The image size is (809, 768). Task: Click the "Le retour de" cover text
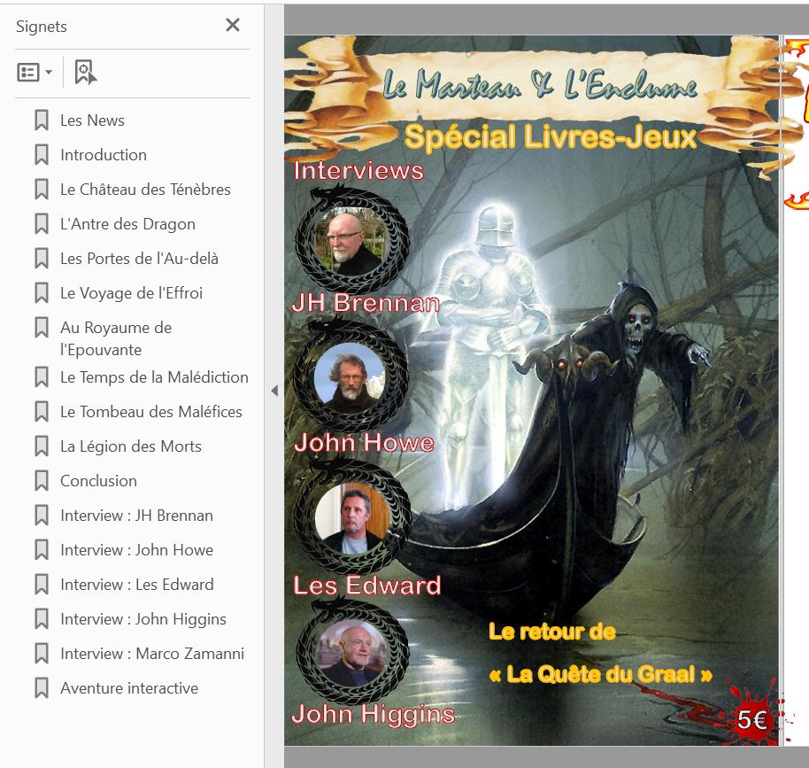[x=552, y=632]
